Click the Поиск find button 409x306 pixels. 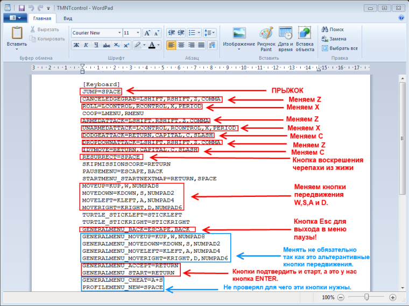(333, 30)
